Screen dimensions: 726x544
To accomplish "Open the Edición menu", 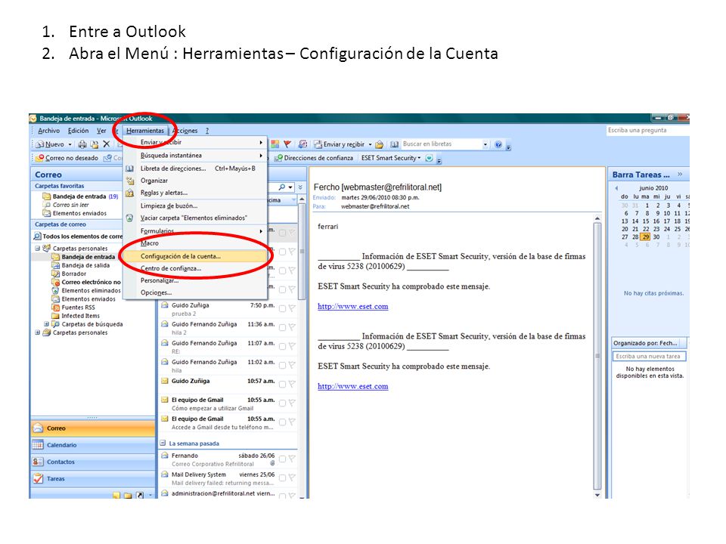I will click(x=78, y=131).
